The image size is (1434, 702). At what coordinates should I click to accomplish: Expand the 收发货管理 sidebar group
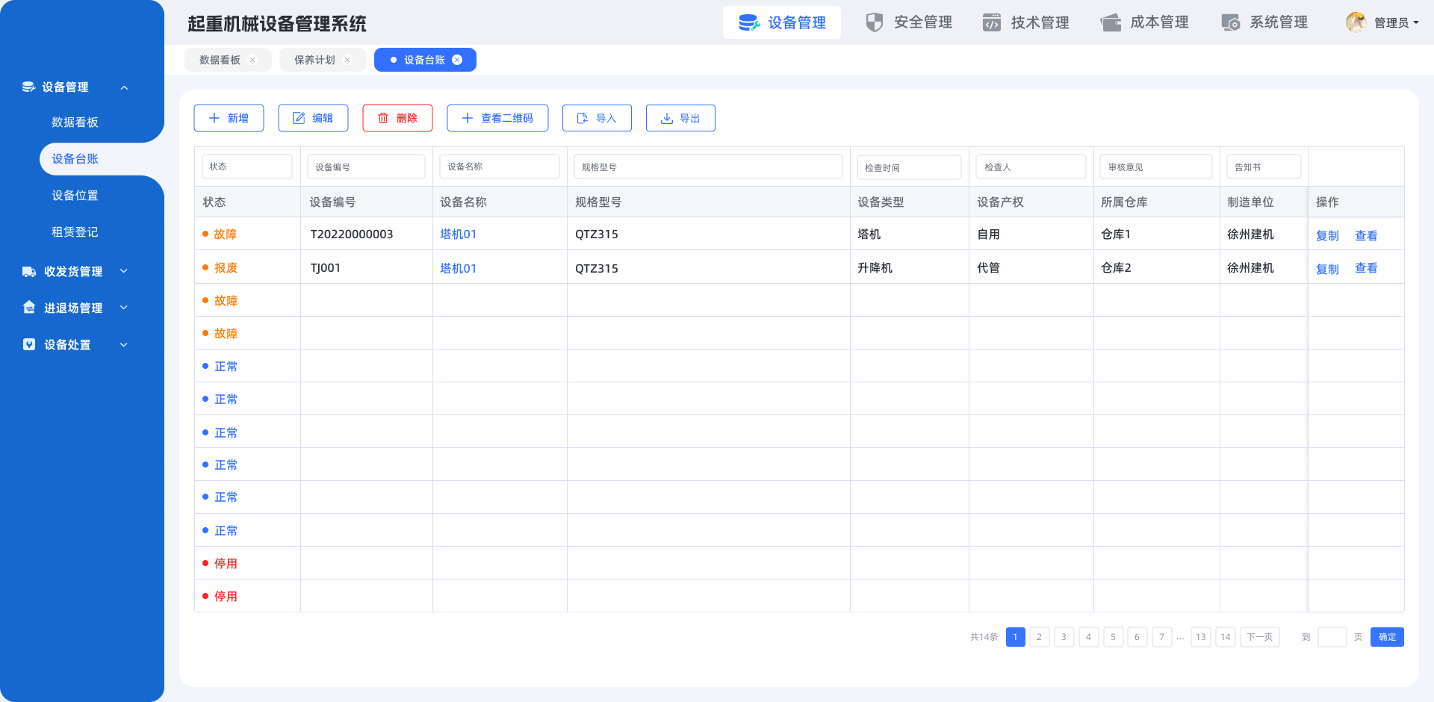124,271
